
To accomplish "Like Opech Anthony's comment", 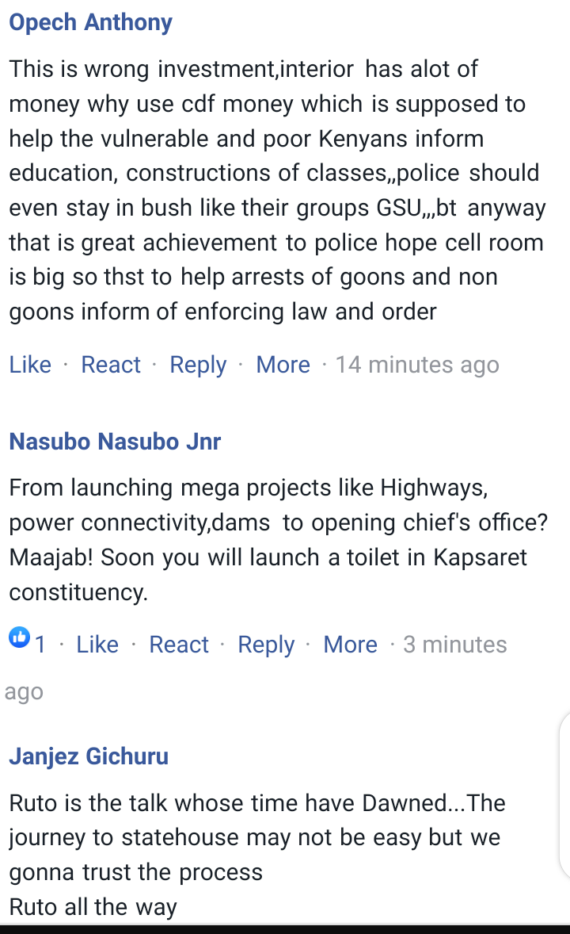I will click(30, 365).
